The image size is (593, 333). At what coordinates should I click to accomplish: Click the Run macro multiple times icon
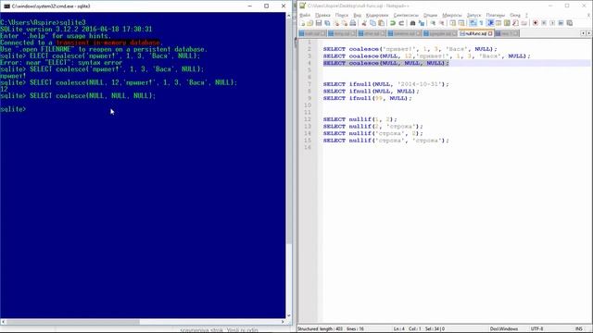(561, 23)
